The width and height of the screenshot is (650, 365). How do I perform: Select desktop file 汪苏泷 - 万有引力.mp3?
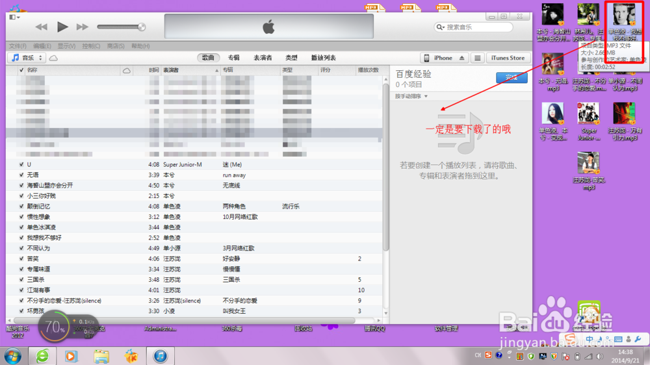point(625,121)
